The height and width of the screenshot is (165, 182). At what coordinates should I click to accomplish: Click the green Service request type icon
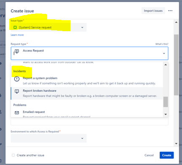[15, 27]
